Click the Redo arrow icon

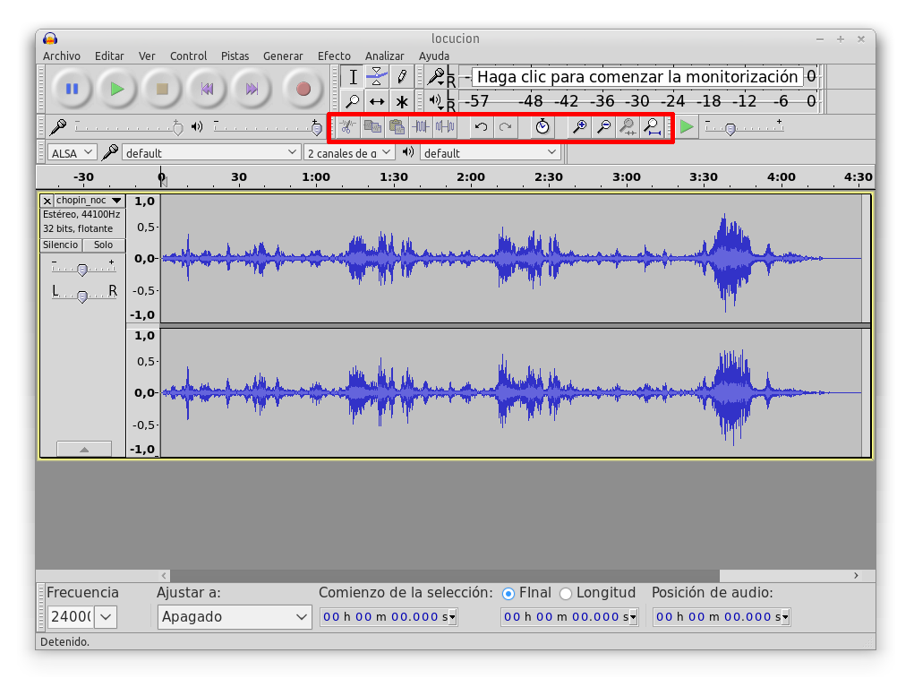coord(506,126)
